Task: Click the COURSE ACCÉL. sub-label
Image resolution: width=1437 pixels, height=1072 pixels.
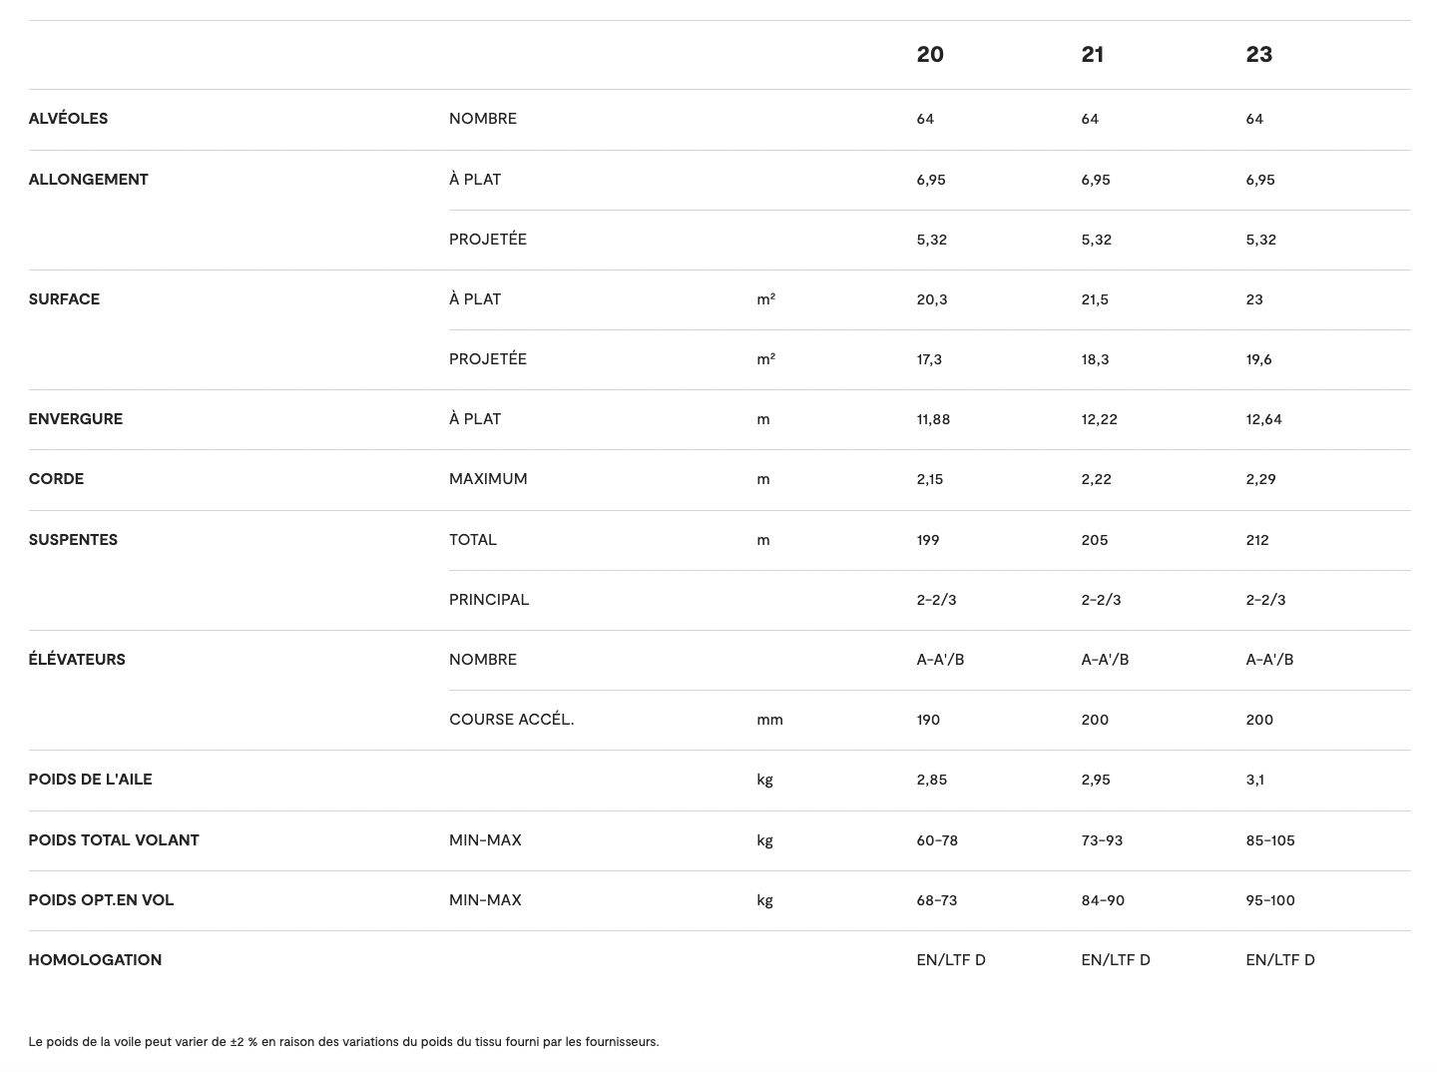Action: pos(511,720)
